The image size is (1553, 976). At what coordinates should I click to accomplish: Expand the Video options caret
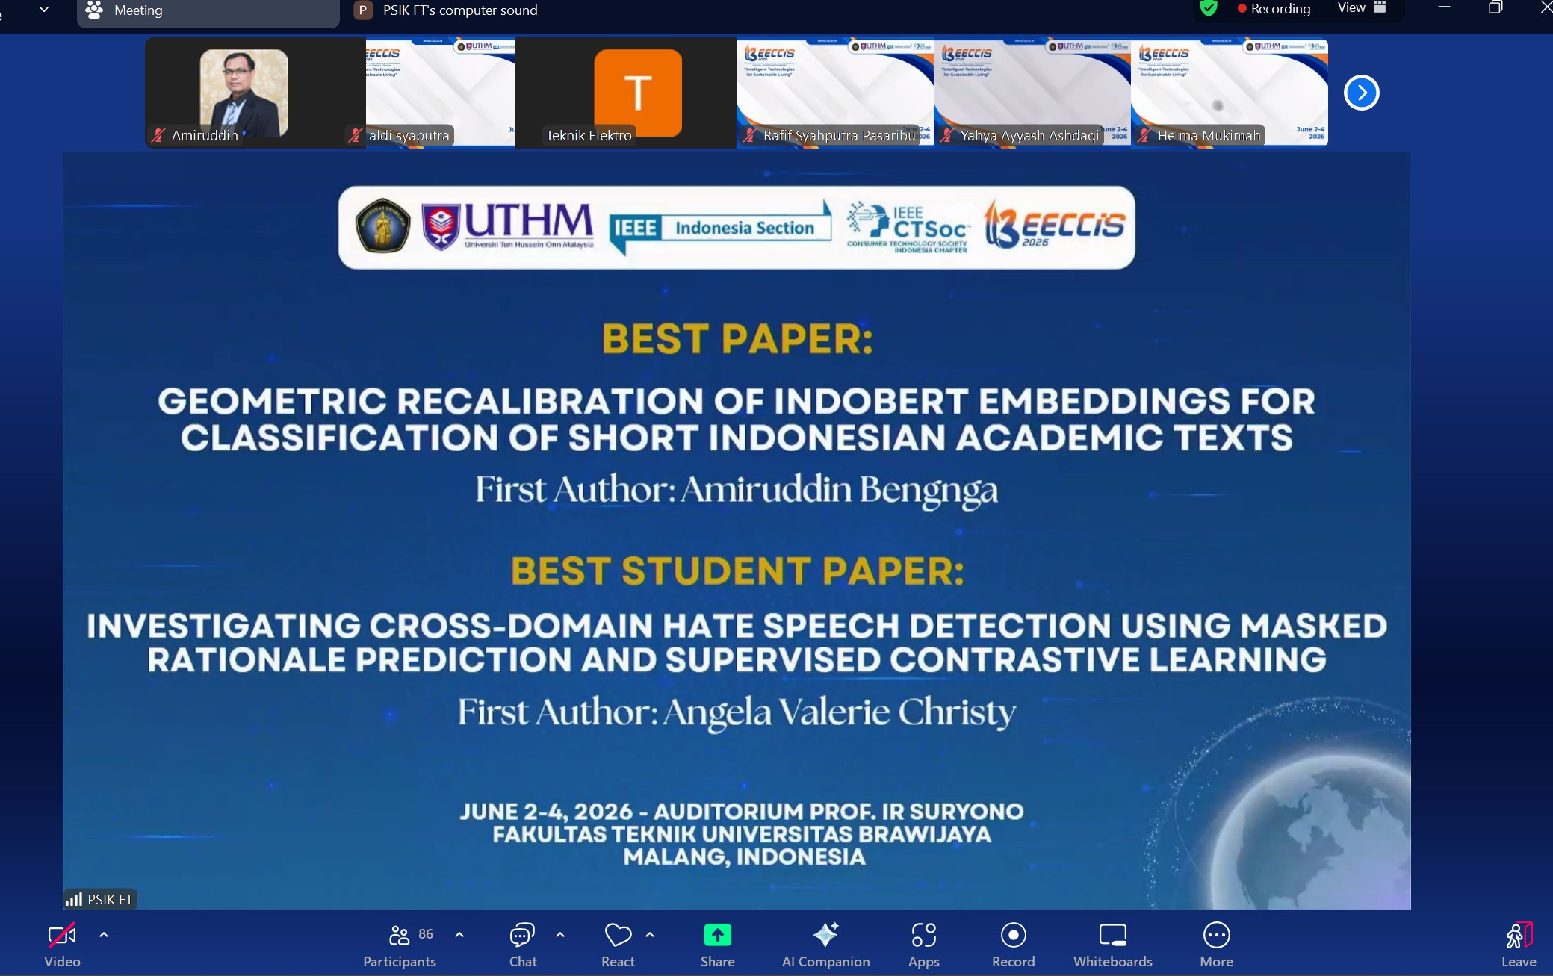coord(104,935)
